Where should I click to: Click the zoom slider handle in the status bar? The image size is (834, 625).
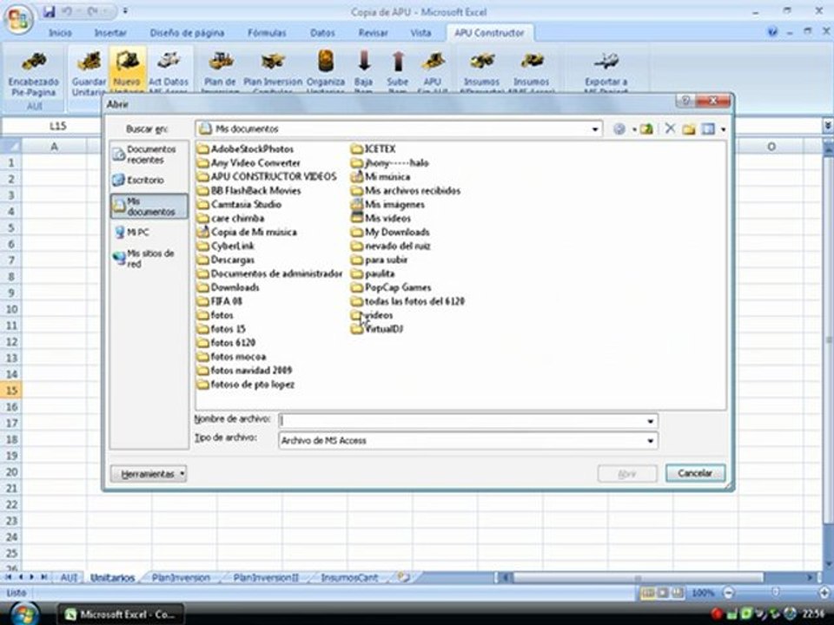point(776,592)
